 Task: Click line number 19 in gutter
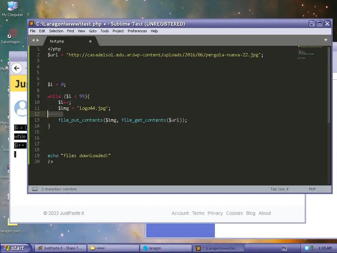point(37,155)
